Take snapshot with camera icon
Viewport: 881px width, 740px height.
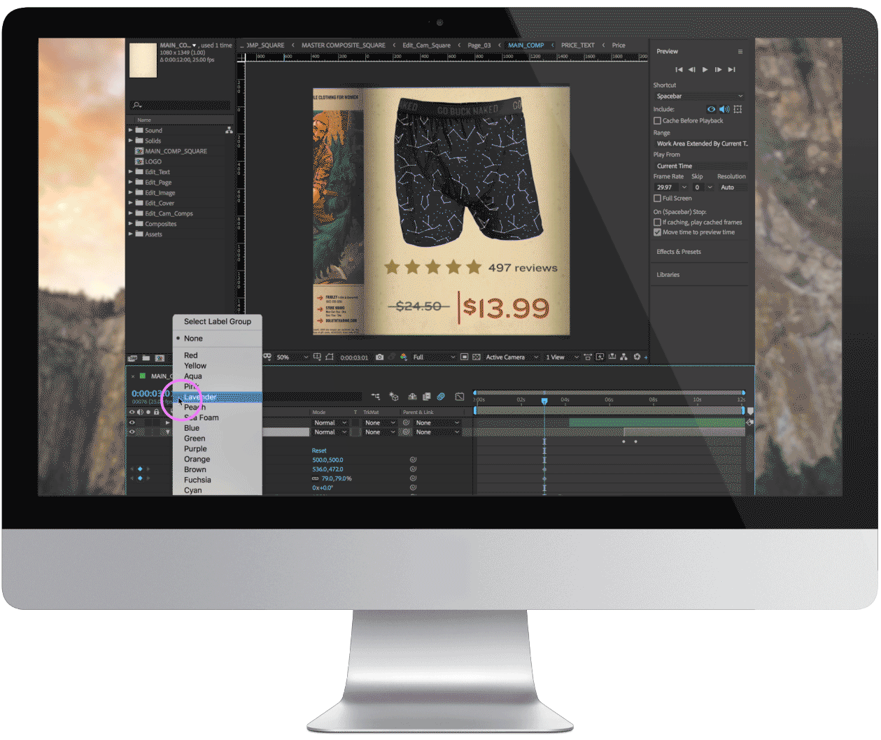pyautogui.click(x=379, y=357)
